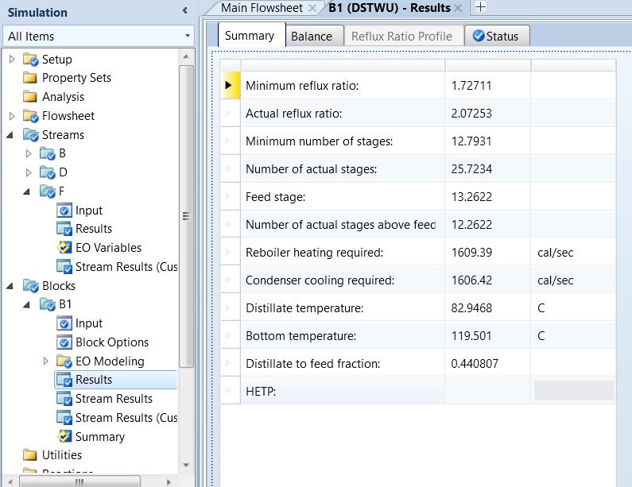Switch to the Balance tab
Viewport: 632px width, 487px height.
[311, 37]
